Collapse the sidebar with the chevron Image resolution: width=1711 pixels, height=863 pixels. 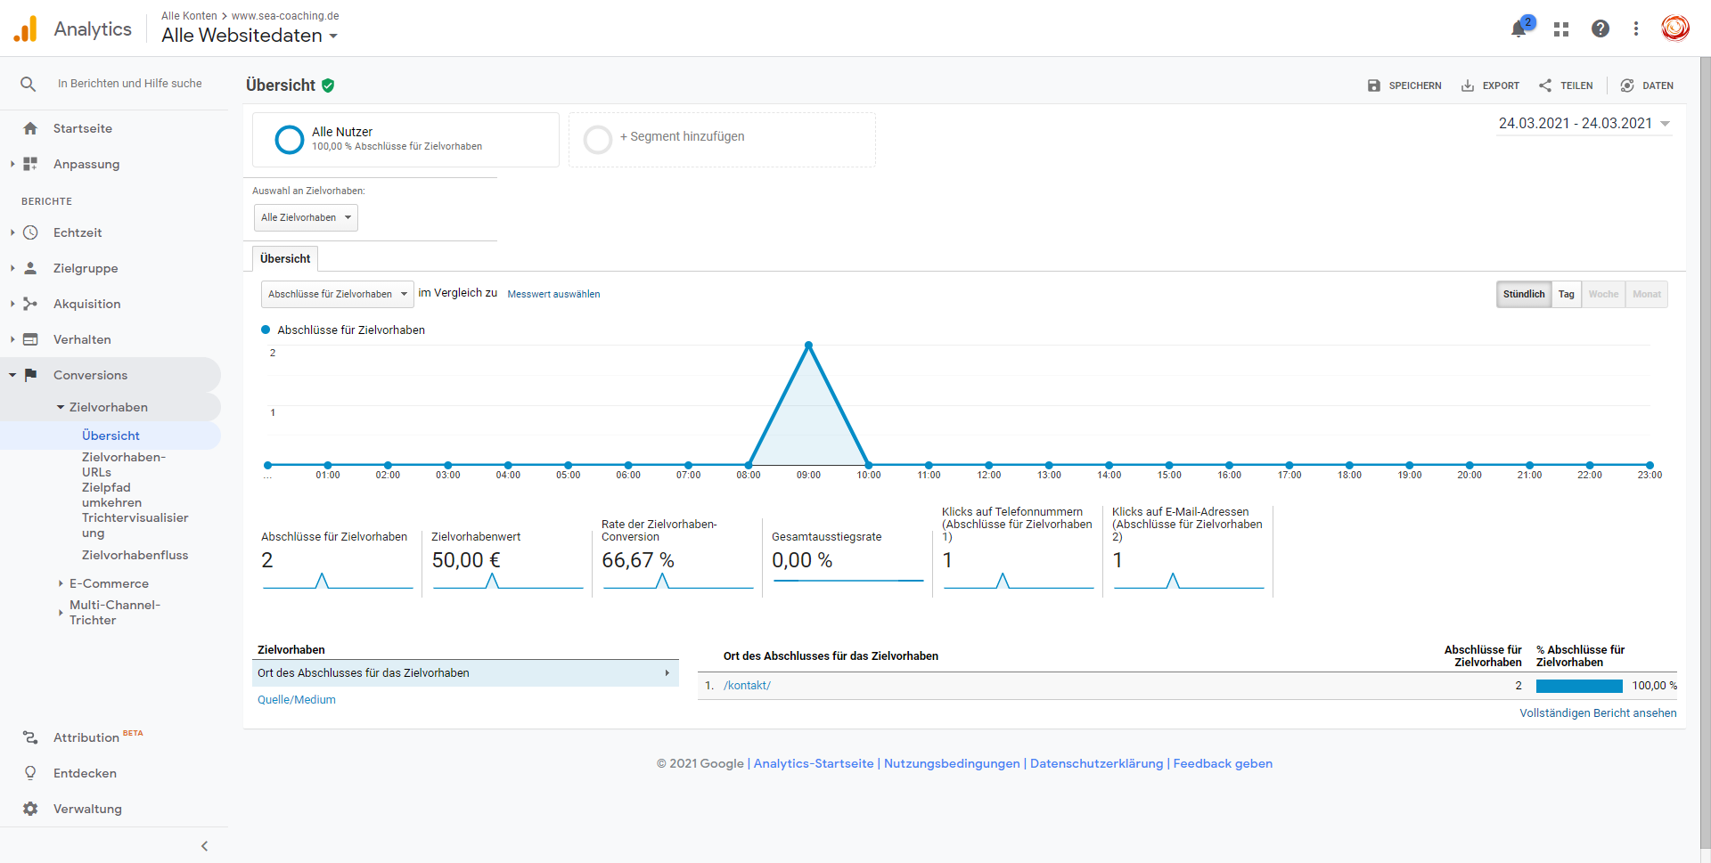coord(204,846)
